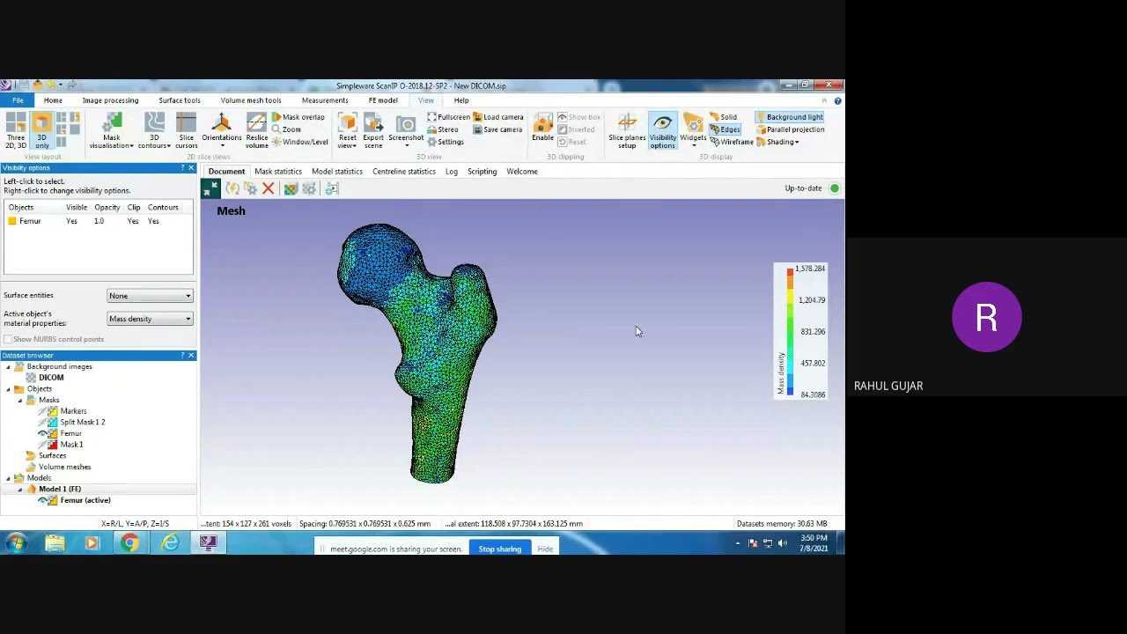Click the colored mesh icon in view toolbar
Screen dimensions: 1127x634
pos(291,188)
